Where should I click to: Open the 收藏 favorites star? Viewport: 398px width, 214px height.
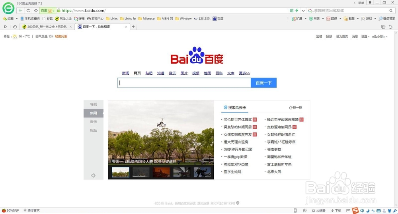pos(8,19)
